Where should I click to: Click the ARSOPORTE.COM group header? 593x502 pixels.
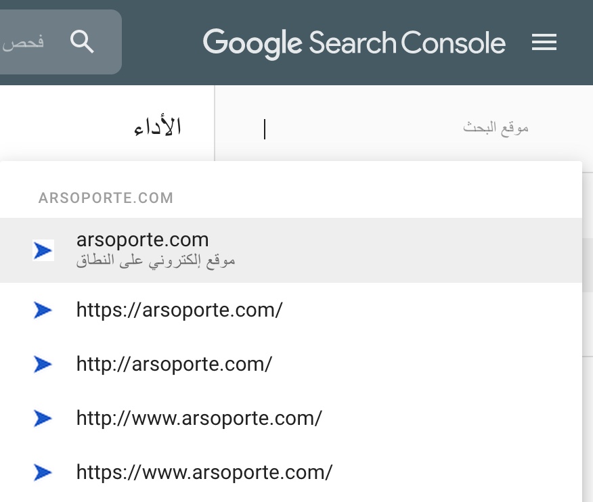106,198
